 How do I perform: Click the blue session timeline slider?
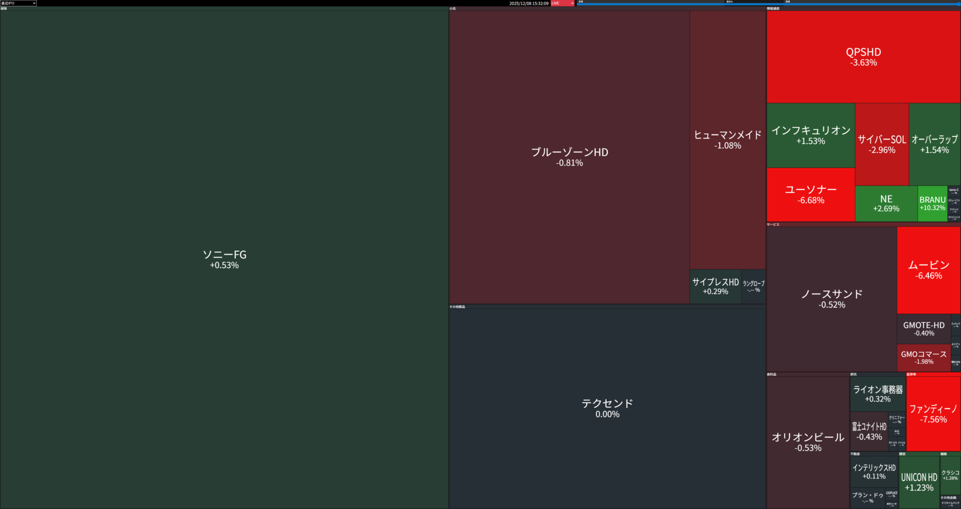(768, 4)
